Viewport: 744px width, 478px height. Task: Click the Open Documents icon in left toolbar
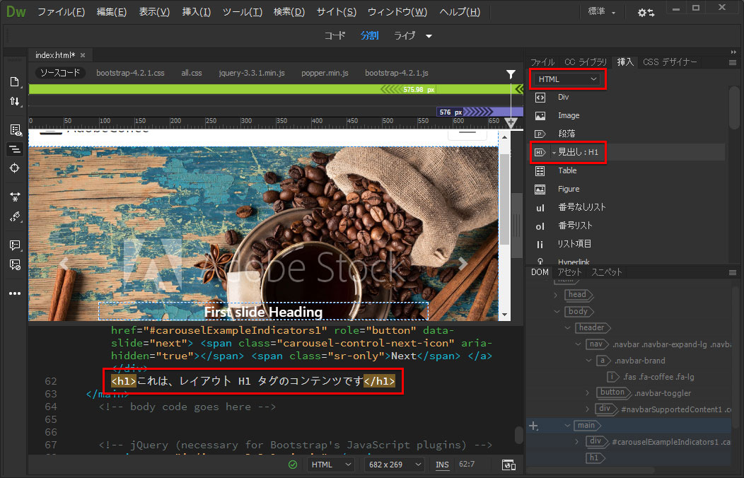pos(14,82)
